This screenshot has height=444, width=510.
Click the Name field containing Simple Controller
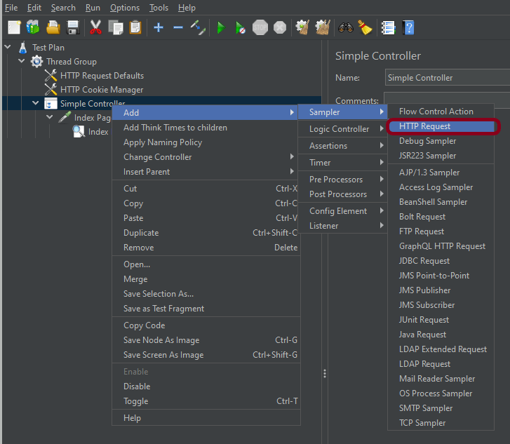(446, 78)
